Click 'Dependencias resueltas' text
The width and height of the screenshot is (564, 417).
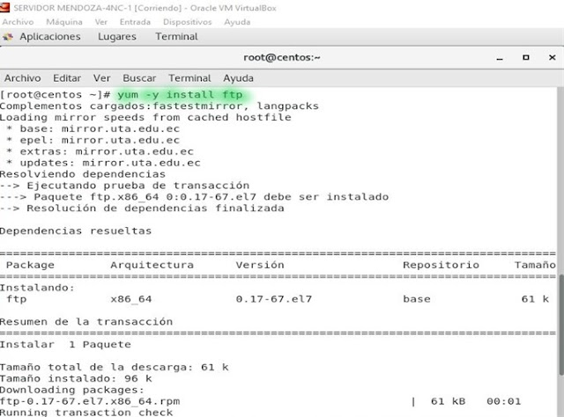pyautogui.click(x=76, y=231)
